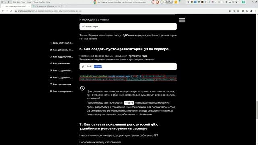258x145 pixels.
Task: Open the History menu
Action: [29, 2]
